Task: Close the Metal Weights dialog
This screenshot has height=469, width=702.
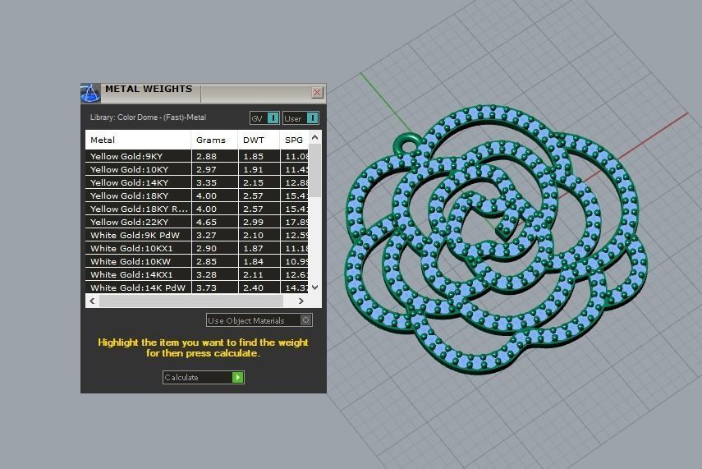Action: pos(317,92)
